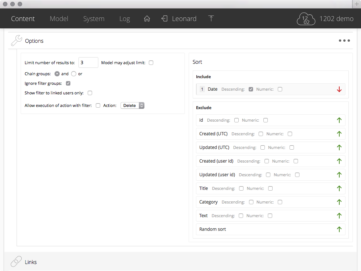Switch to the Model tab
Image resolution: width=361 pixels, height=271 pixels.
coord(59,19)
